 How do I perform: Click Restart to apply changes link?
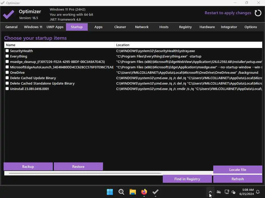coord(228,13)
